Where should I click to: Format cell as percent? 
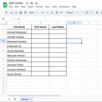[x=47, y=12]
